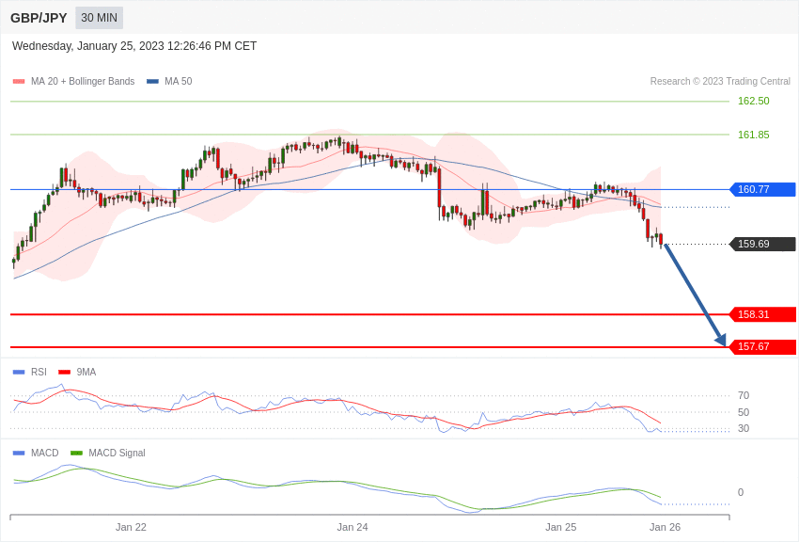
Task: Click the blue MACD legend swatch
Action: (x=19, y=453)
